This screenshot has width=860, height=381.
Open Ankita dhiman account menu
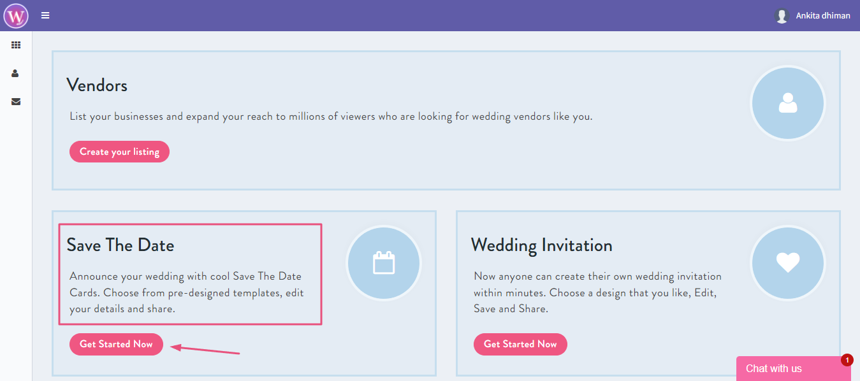pyautogui.click(x=822, y=15)
